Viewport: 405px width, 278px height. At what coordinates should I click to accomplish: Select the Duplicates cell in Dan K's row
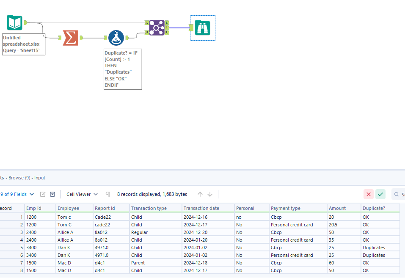point(374,248)
